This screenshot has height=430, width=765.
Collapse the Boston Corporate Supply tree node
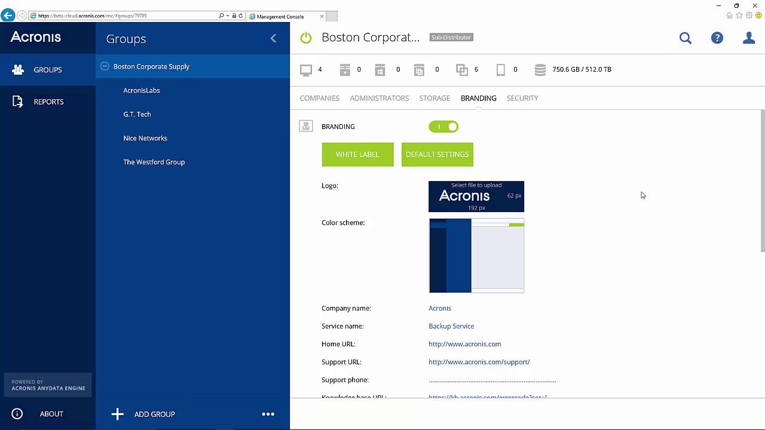(x=105, y=66)
